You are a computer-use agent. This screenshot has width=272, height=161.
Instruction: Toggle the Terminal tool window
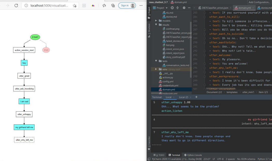tap(175, 155)
